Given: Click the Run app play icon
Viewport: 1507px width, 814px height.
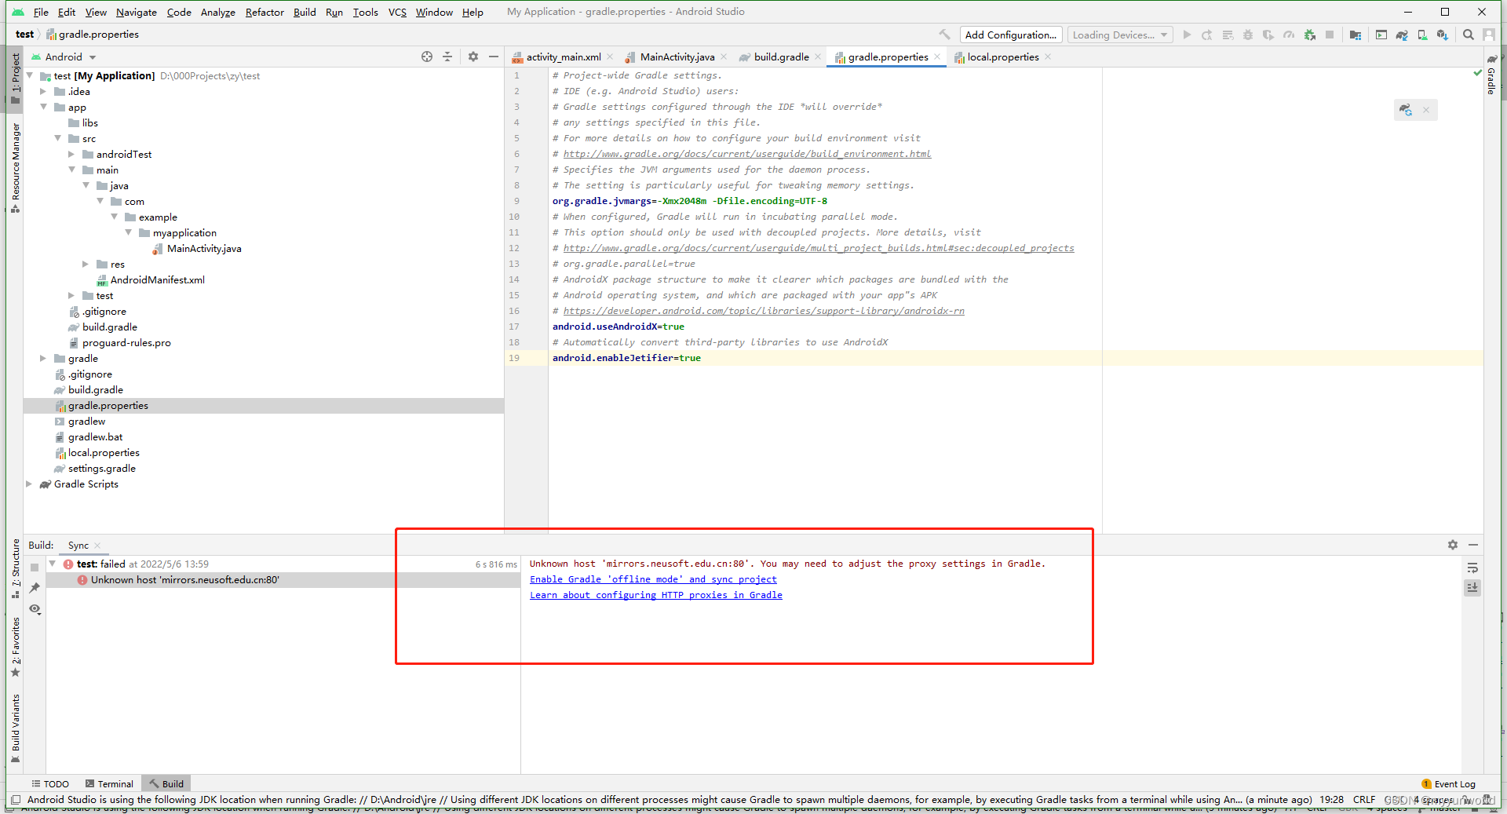Looking at the screenshot, I should [x=1187, y=35].
